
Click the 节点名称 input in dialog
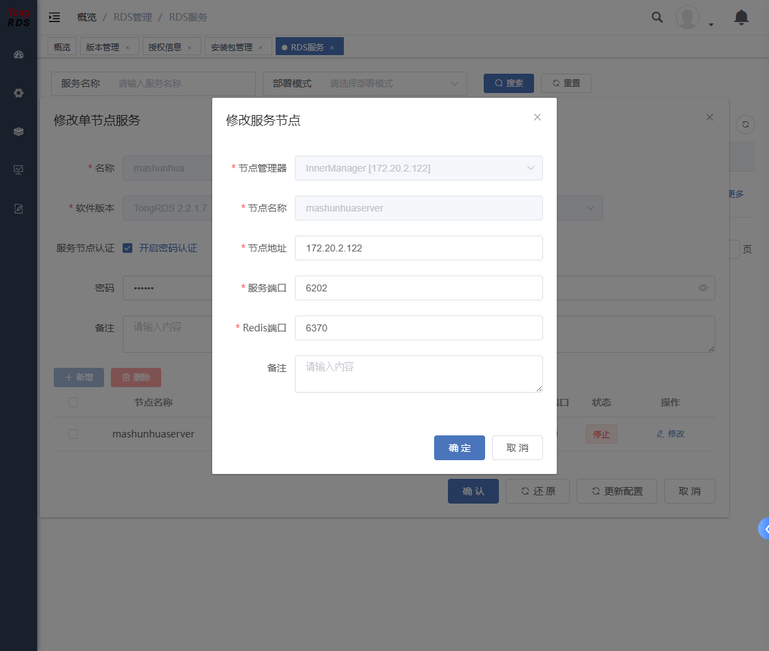(418, 208)
